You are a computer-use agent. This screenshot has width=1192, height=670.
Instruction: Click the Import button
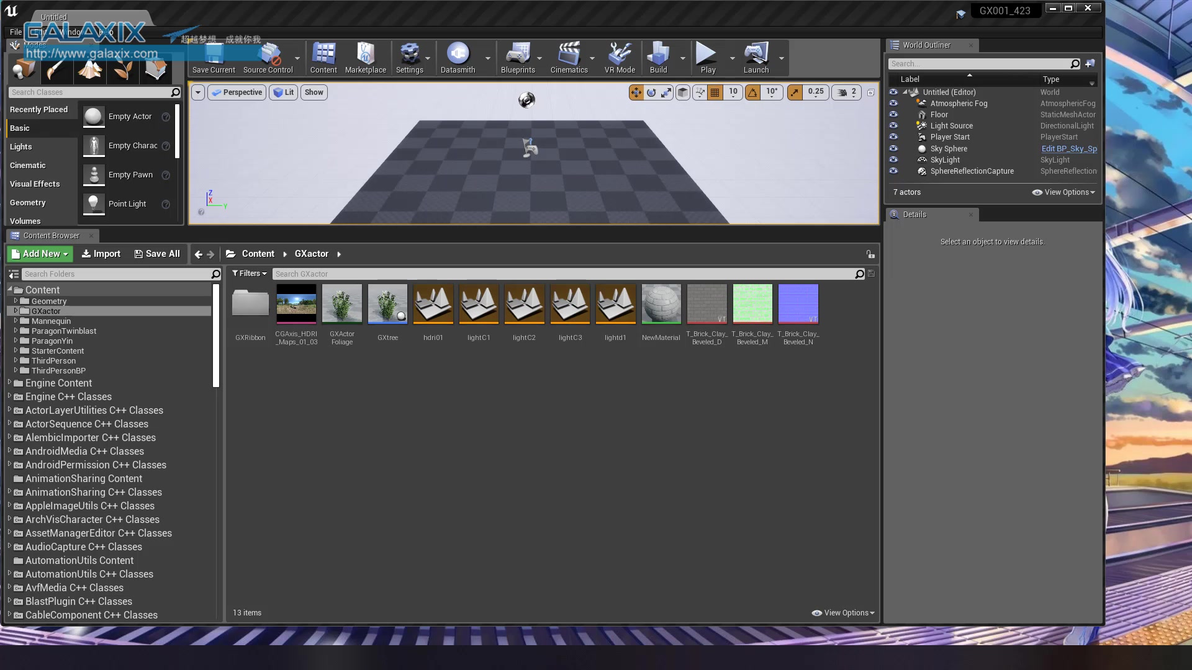tap(101, 254)
